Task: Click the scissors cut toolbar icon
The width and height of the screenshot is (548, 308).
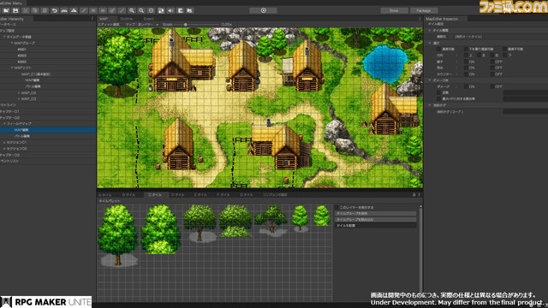Action: pos(26,10)
